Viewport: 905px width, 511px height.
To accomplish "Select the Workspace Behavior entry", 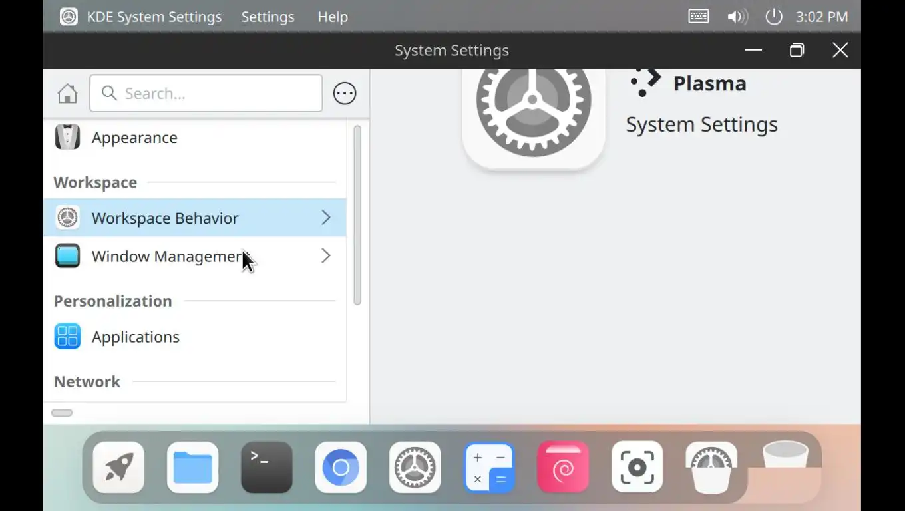I will [195, 218].
